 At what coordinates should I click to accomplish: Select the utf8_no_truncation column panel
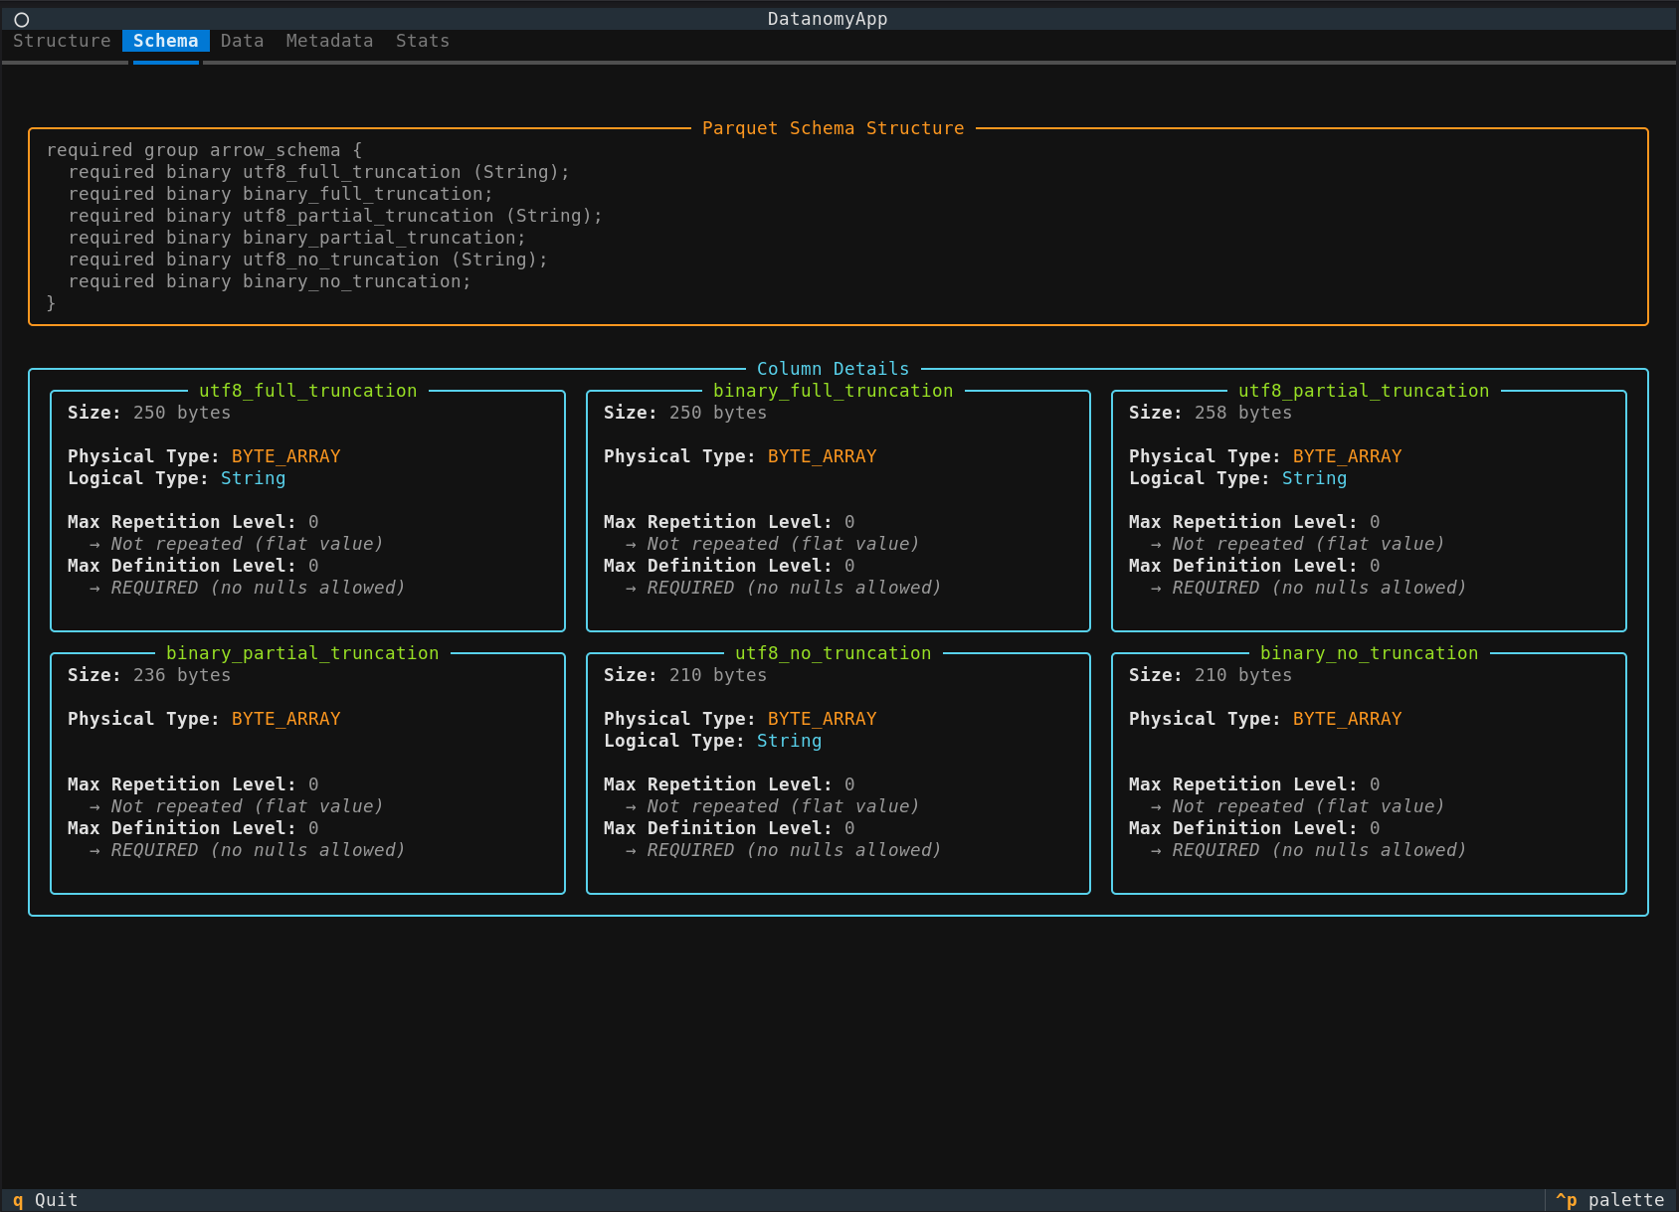click(x=833, y=653)
